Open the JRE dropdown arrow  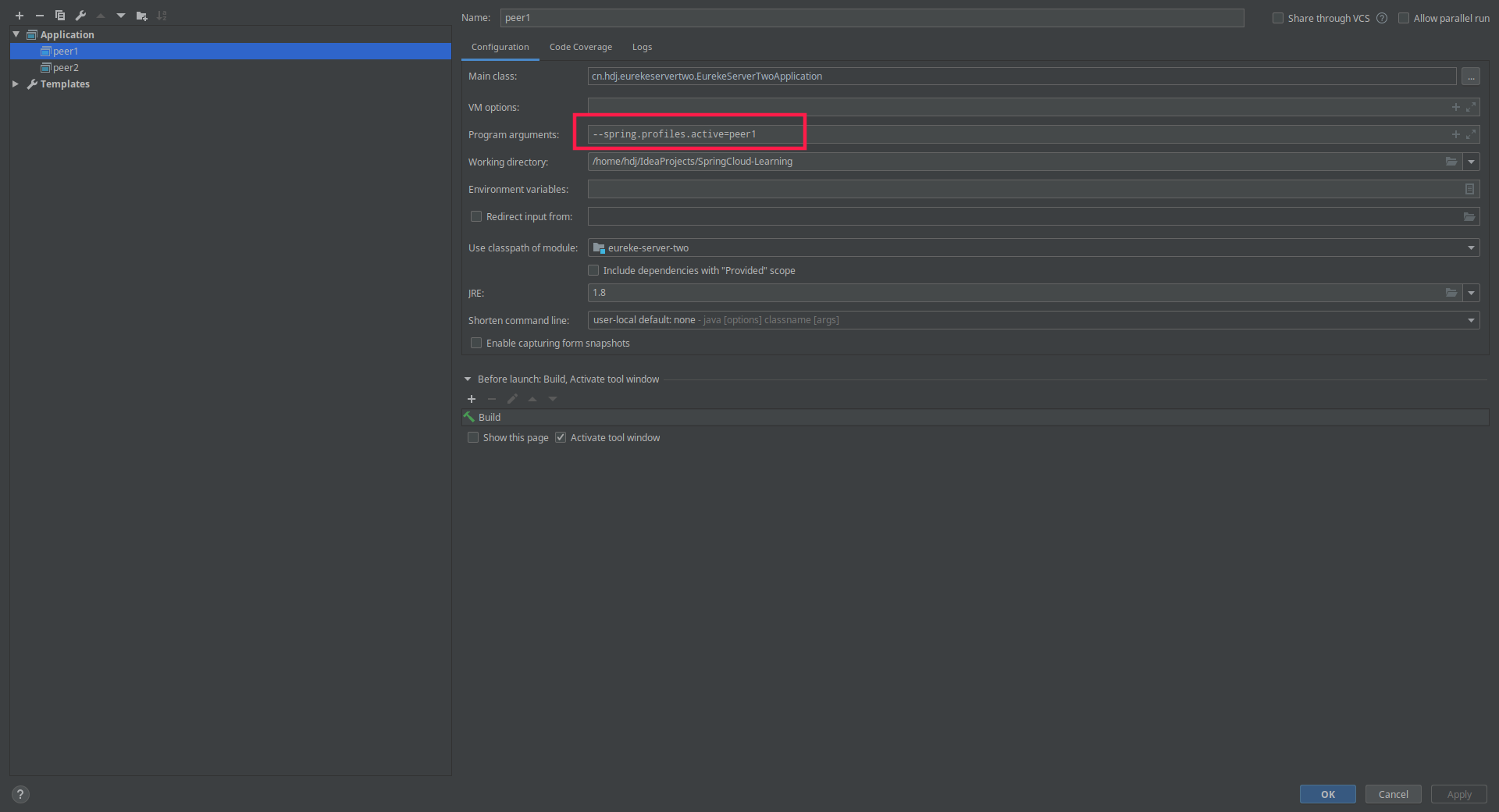pyautogui.click(x=1472, y=293)
